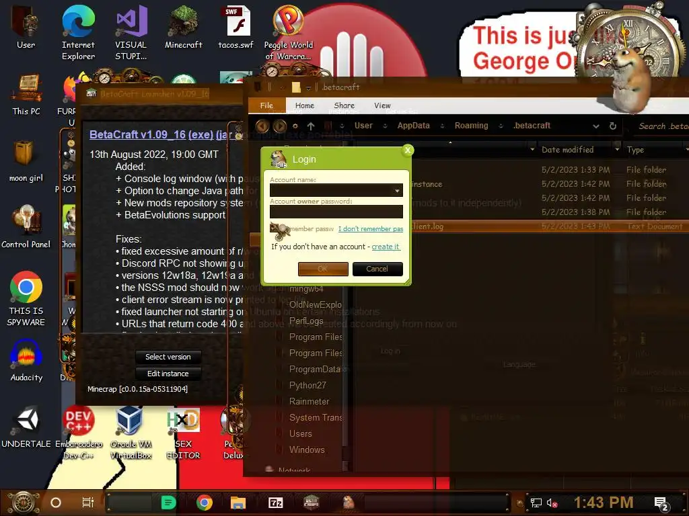Image resolution: width=689 pixels, height=516 pixels.
Task: Click the steampunk Start button
Action: 24,503
